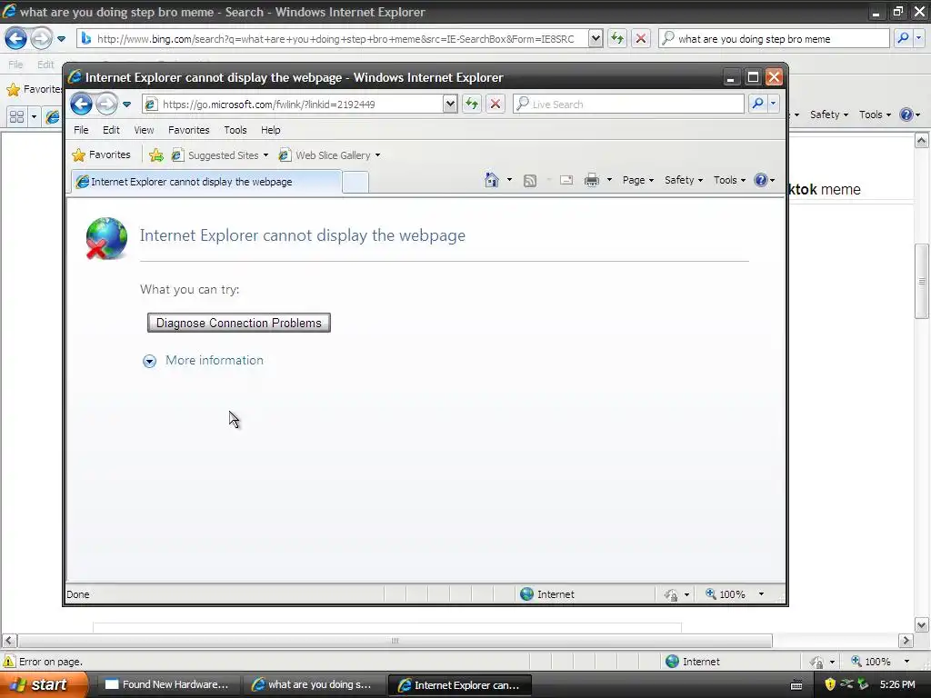Click search magnifier button beside Live Search

pyautogui.click(x=757, y=104)
